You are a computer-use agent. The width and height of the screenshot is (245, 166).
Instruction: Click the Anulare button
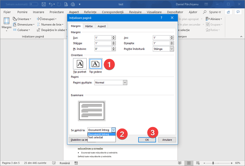[x=167, y=140]
